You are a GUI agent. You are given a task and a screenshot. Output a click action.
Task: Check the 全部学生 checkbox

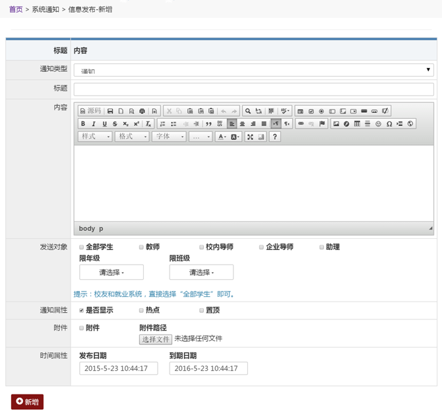click(x=81, y=247)
